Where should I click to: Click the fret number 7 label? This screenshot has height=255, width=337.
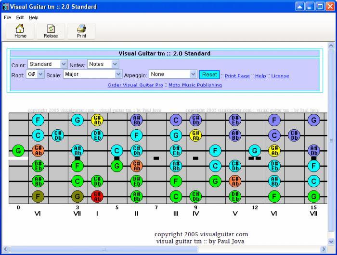coord(156,207)
